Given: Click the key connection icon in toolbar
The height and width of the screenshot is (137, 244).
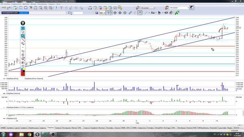Looking at the screenshot, I should (4, 8).
